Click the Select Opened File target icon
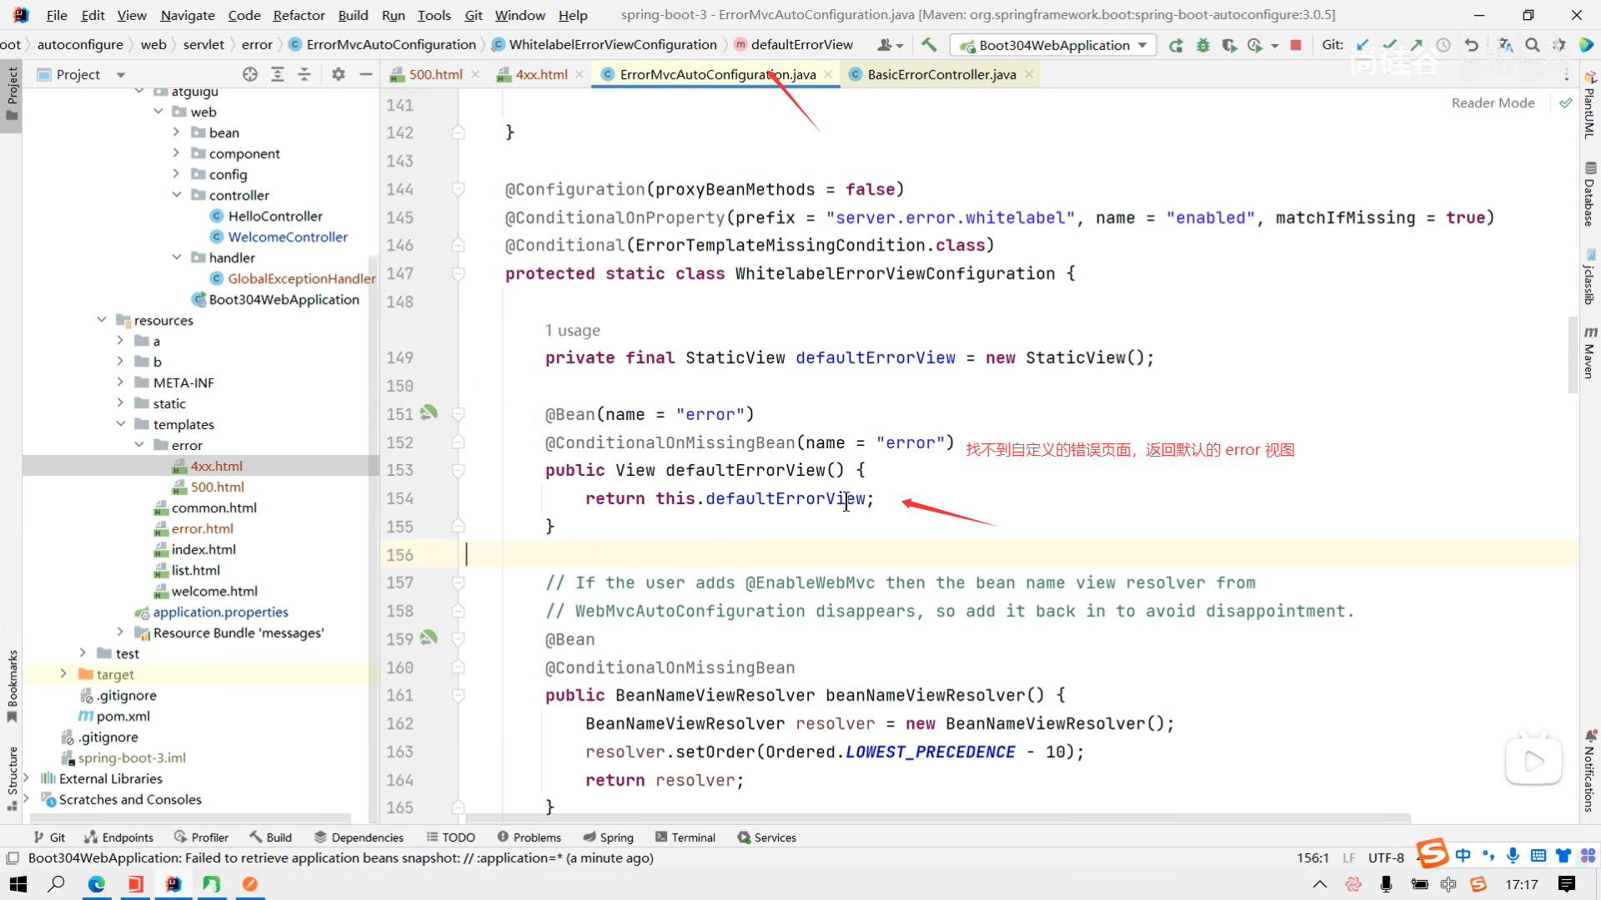The image size is (1601, 900). 249,74
